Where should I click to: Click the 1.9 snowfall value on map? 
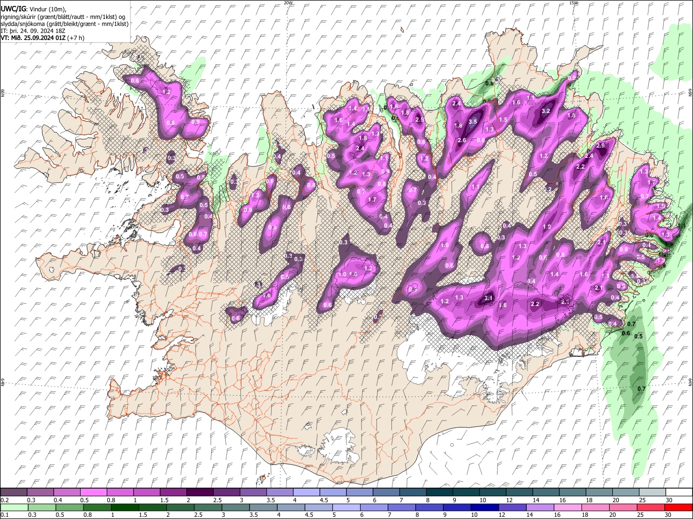[547, 227]
